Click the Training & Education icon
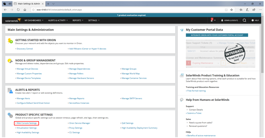 click(182, 75)
